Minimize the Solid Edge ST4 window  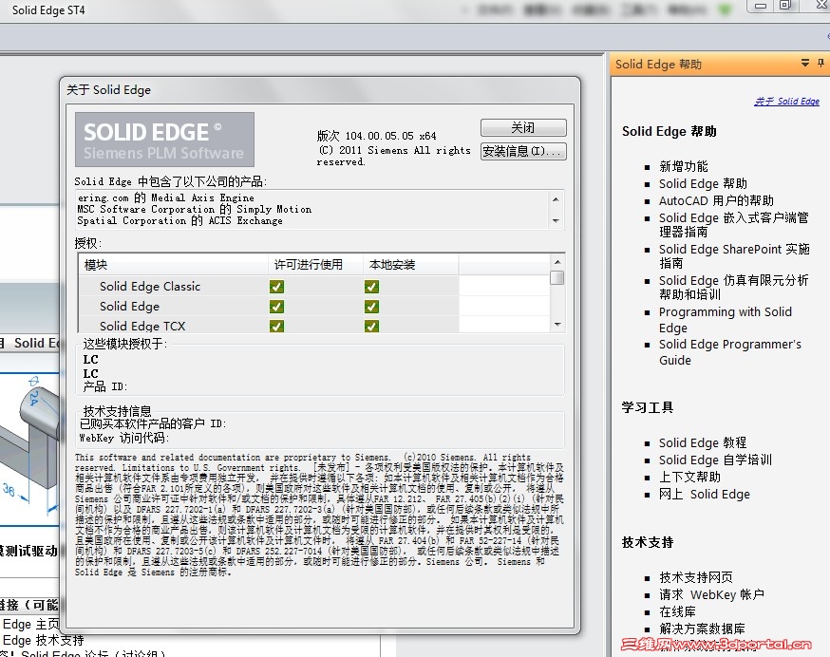tap(762, 6)
